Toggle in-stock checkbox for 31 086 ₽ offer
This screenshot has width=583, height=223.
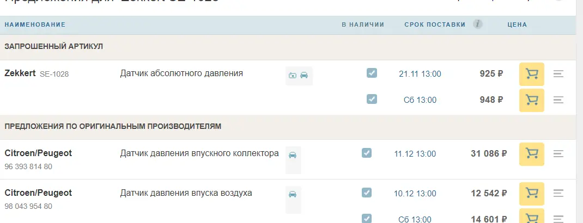click(367, 153)
